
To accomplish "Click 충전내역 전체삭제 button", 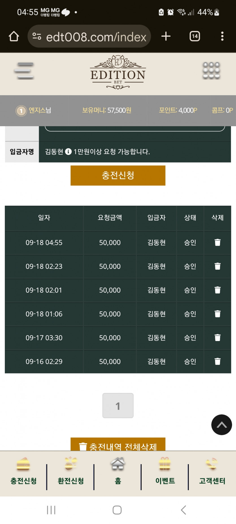I will pos(118,445).
